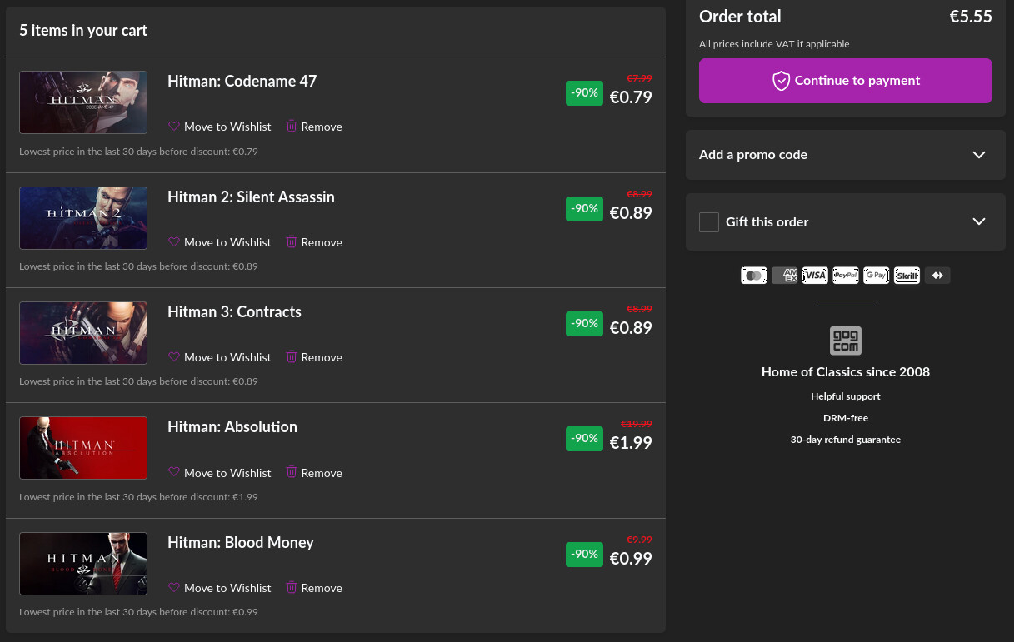Expand Gift this order chevron
Viewport: 1014px width, 642px height.
coord(978,222)
